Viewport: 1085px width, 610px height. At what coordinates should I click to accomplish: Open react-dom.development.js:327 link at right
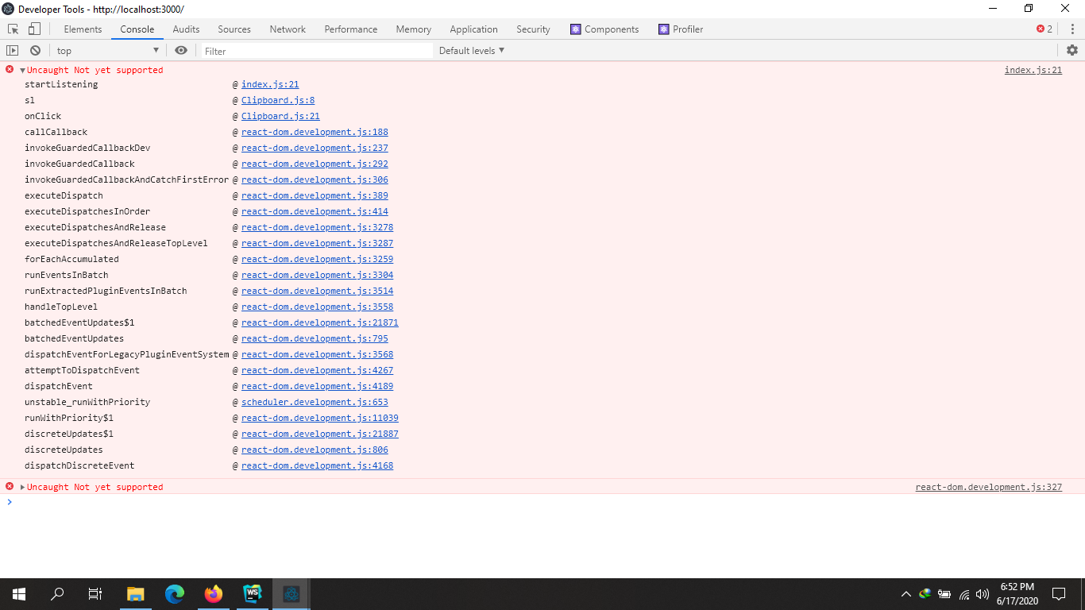click(x=989, y=487)
